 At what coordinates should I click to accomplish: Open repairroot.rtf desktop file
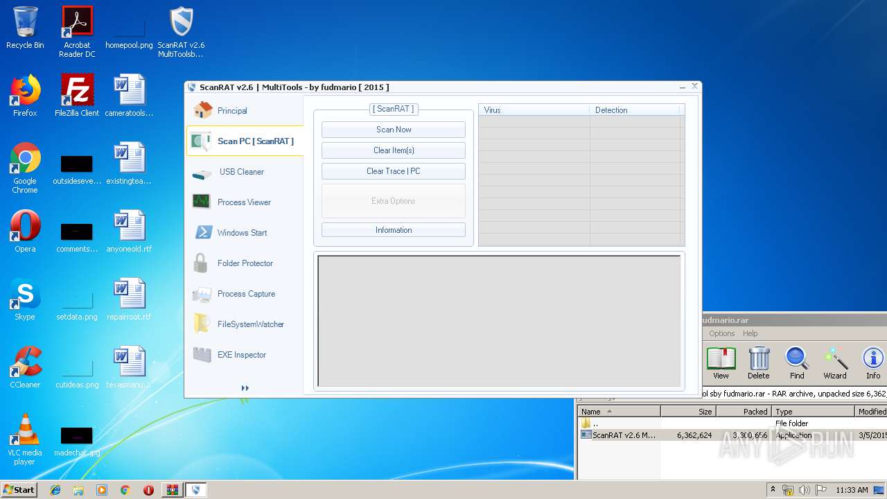click(x=129, y=299)
